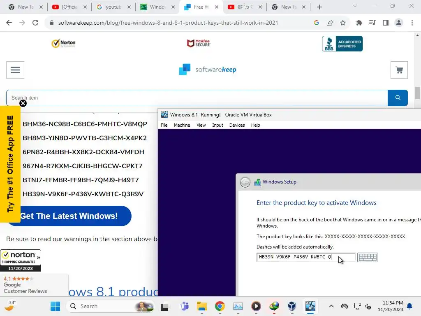Image resolution: width=421 pixels, height=316 pixels.
Task: Open VirtualBox Devices menu
Action: [237, 125]
